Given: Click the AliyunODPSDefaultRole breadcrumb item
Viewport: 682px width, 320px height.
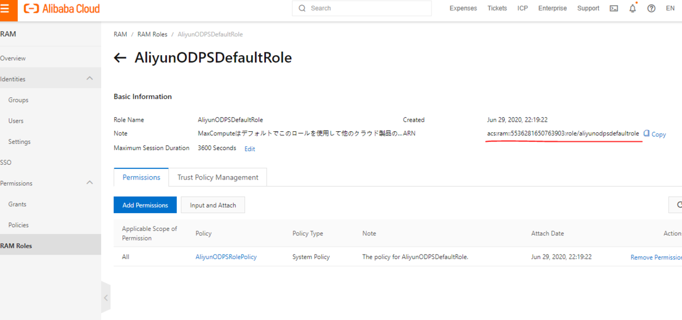Looking at the screenshot, I should point(210,35).
